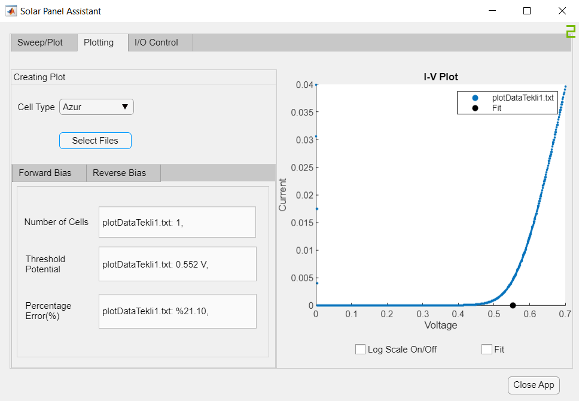Click plotDataTekli1.txt legend entry
Screen dimensions: 579x401
(x=523, y=98)
